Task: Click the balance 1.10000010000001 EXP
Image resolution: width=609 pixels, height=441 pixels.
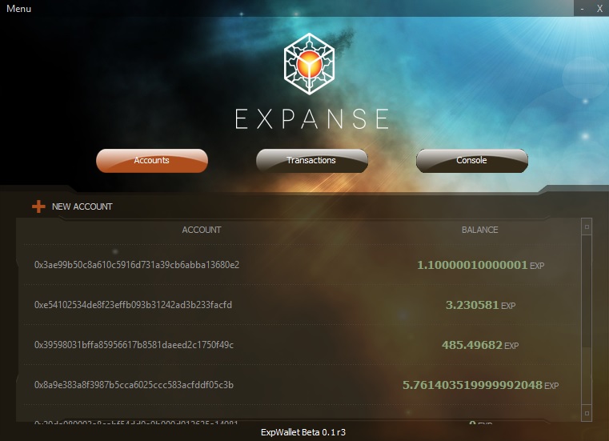Action: (480, 265)
